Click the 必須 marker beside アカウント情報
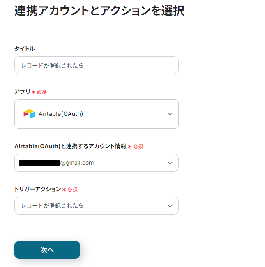 click(138, 147)
